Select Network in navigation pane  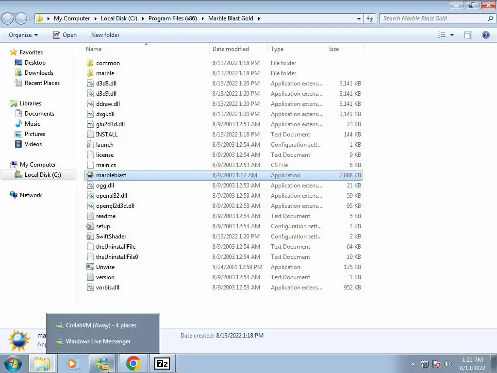pyautogui.click(x=31, y=195)
